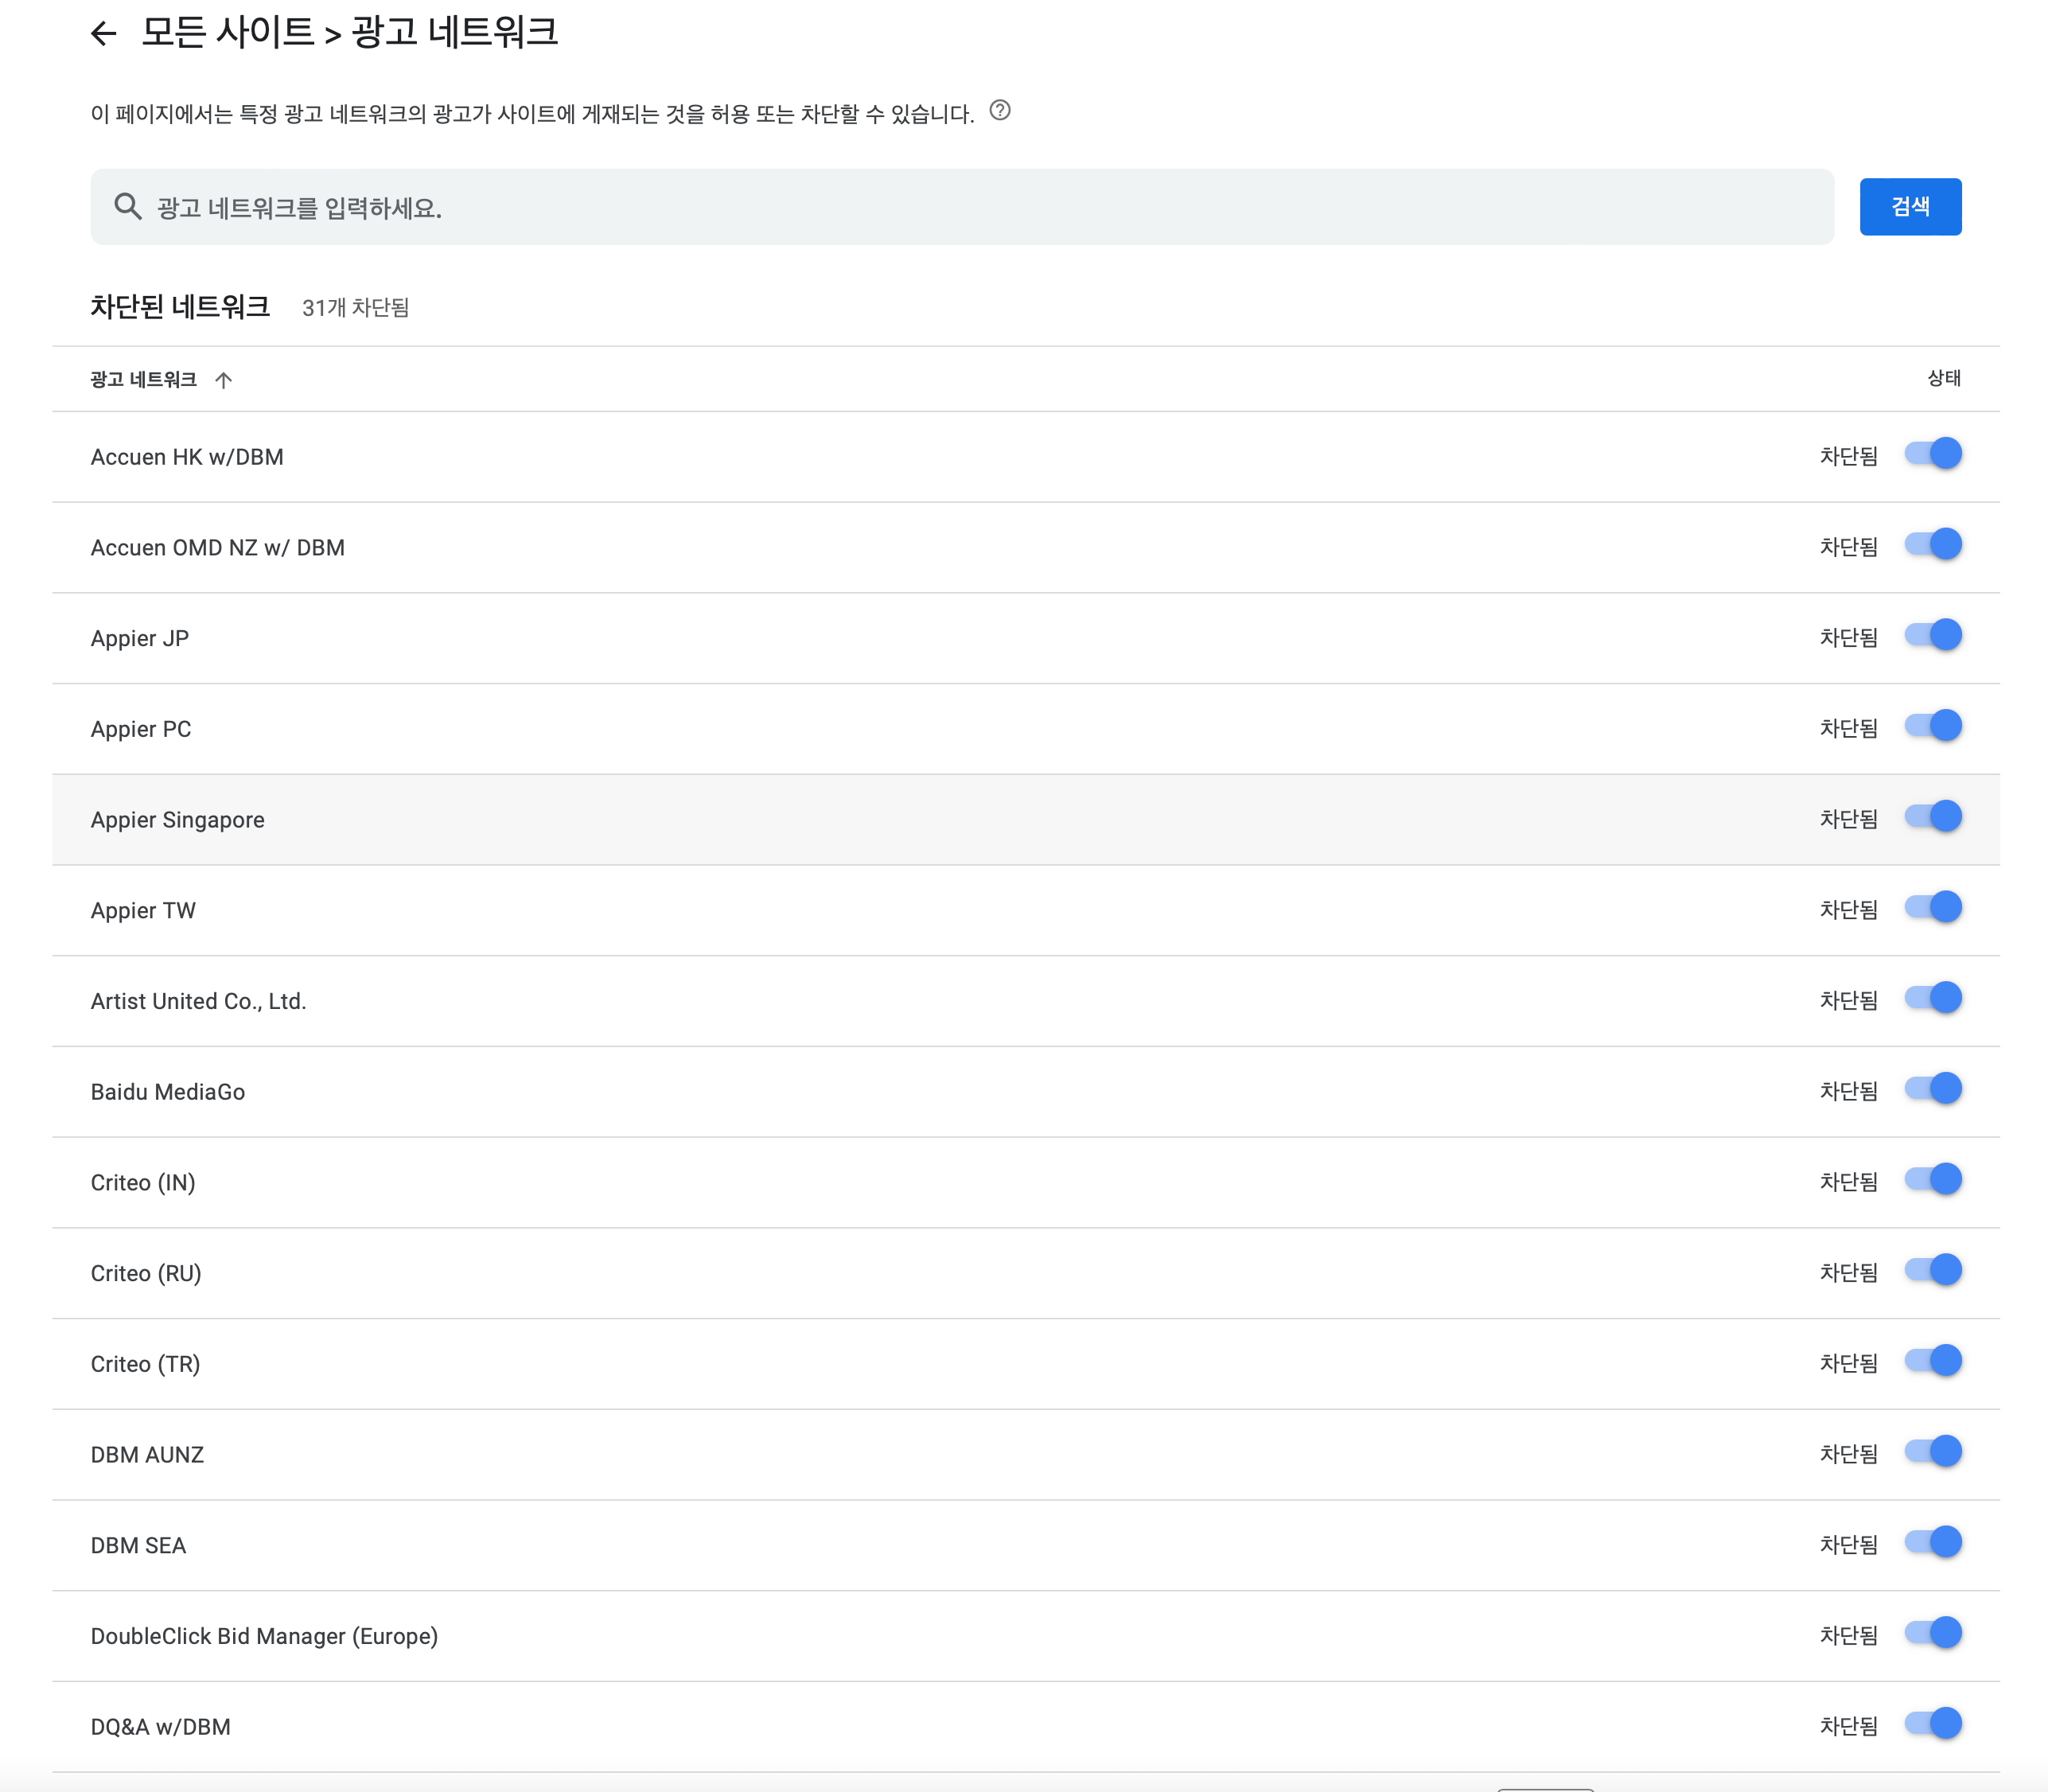Click the sort ascending arrow icon
The width and height of the screenshot is (2048, 1792).
click(x=223, y=380)
